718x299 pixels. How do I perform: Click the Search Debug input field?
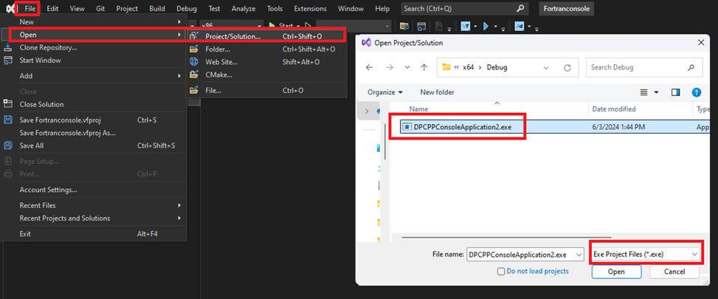click(x=644, y=67)
